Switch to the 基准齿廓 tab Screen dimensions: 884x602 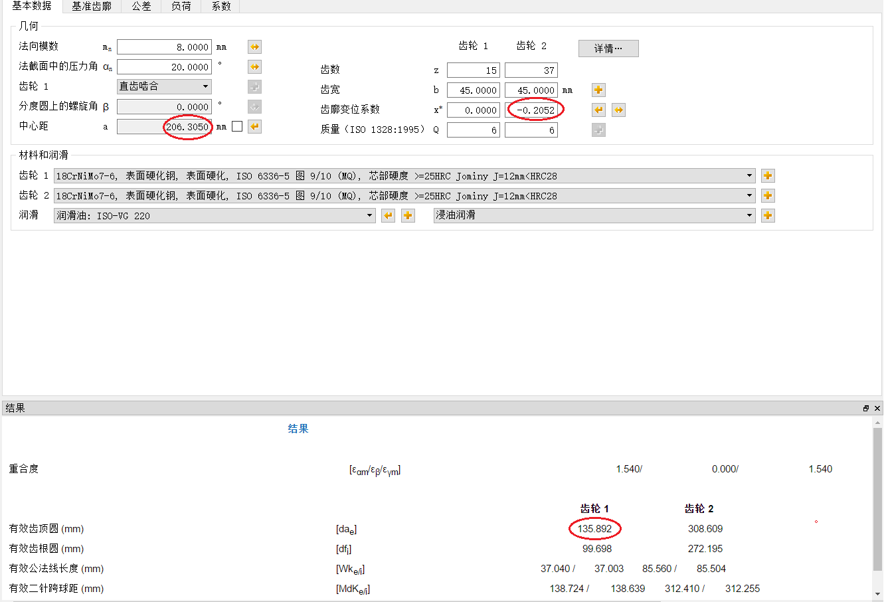click(x=92, y=6)
